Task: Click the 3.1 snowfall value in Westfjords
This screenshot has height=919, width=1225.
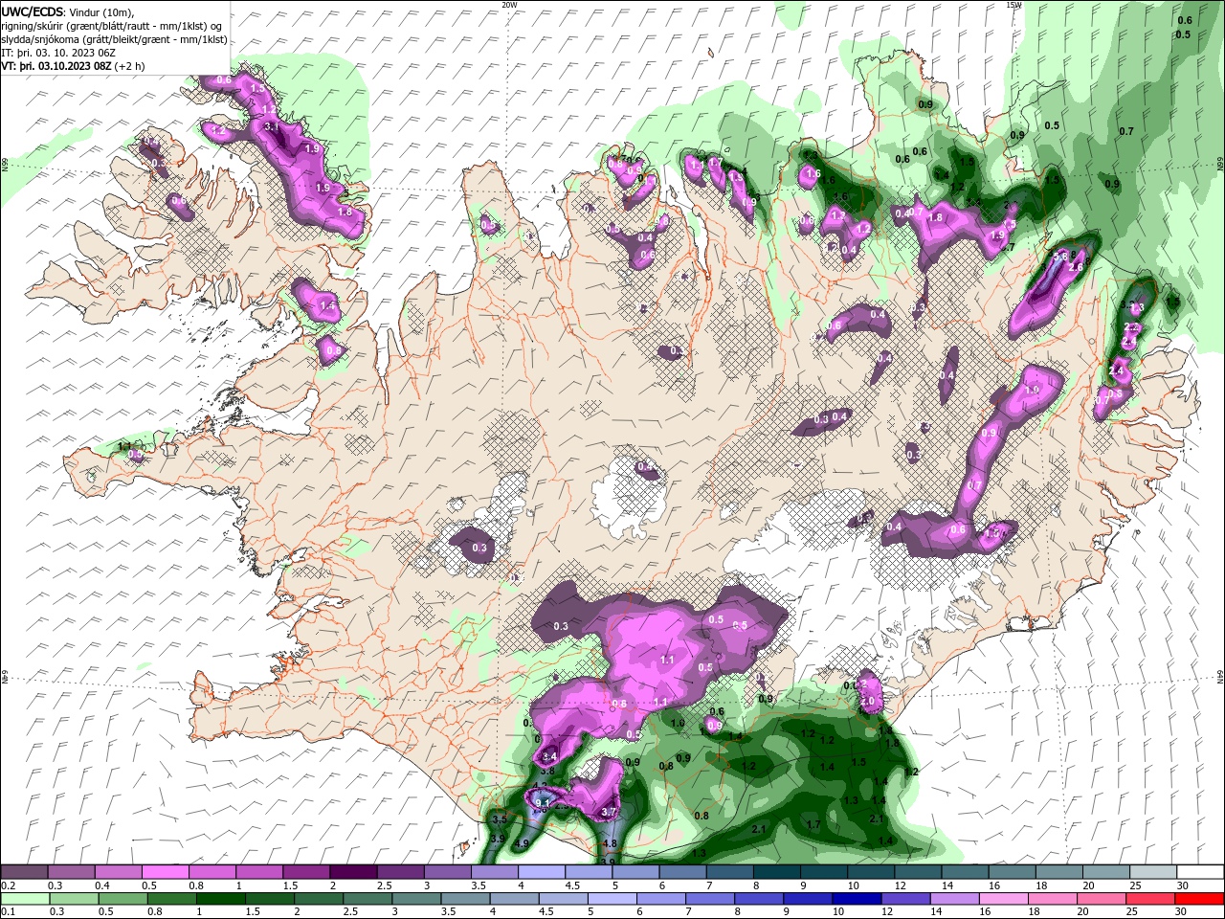Action: point(271,127)
